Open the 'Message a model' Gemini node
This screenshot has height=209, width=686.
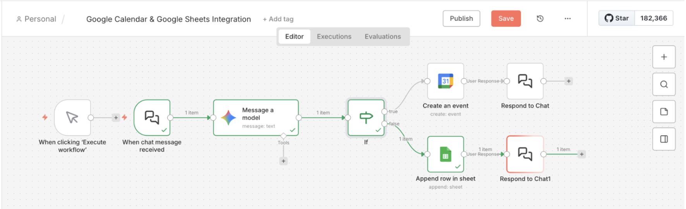256,118
